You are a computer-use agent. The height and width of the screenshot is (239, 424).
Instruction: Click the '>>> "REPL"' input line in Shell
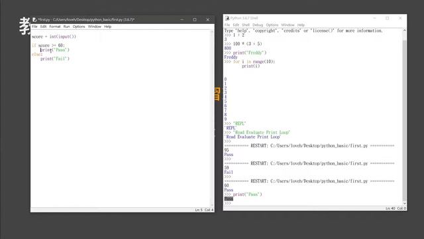click(235, 123)
